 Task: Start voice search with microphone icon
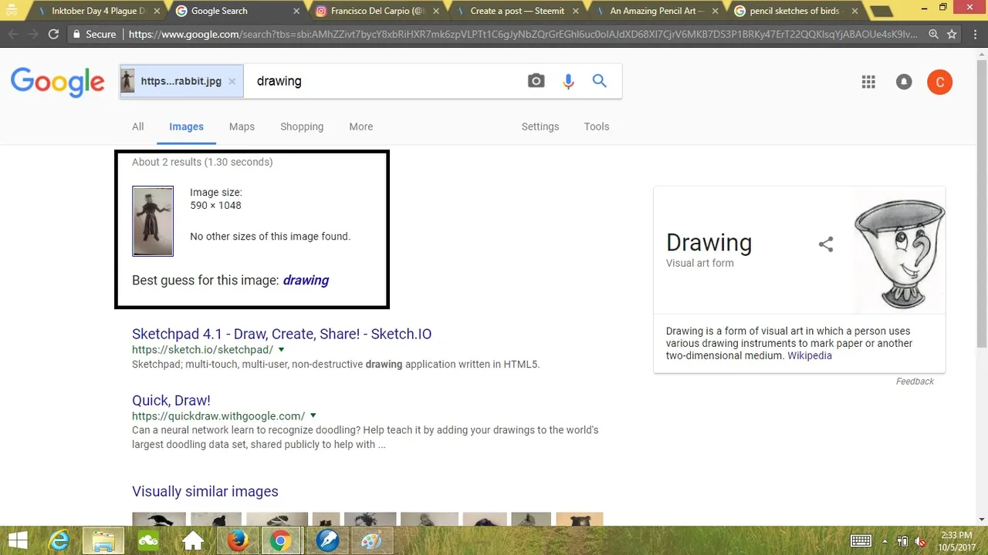pyautogui.click(x=568, y=81)
